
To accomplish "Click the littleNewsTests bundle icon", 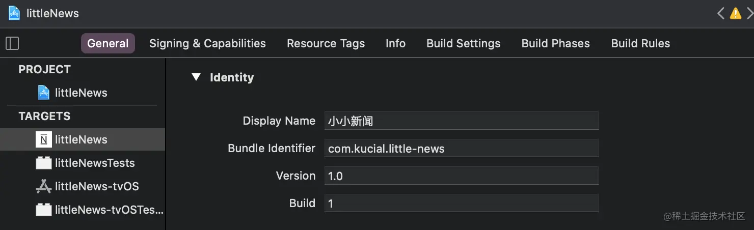I will click(x=44, y=163).
